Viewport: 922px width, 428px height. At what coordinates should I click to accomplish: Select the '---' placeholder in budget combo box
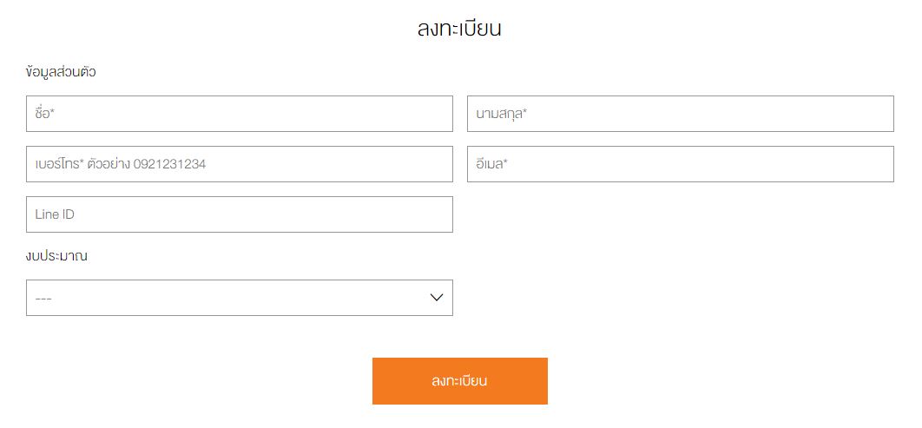point(43,299)
